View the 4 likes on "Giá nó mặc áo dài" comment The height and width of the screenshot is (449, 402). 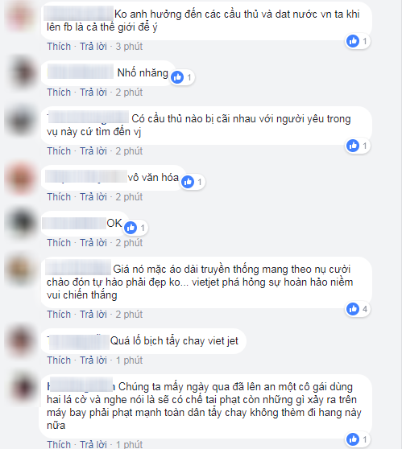(365, 309)
